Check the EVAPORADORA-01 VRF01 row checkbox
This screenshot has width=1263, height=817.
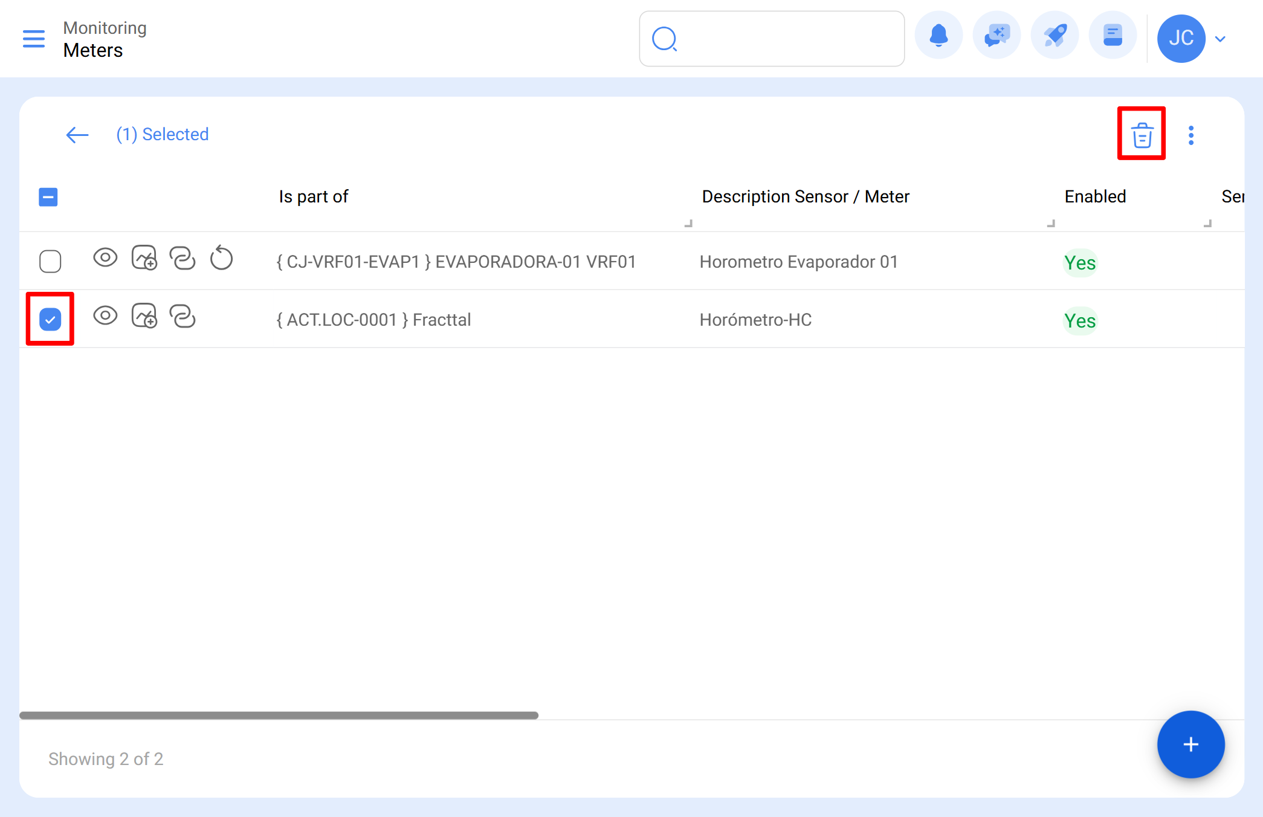(x=50, y=261)
